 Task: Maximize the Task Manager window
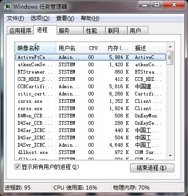coord(157,5)
